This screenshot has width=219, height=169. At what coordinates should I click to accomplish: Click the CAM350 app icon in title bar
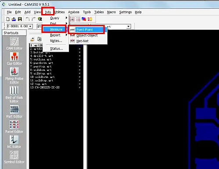(4, 4)
